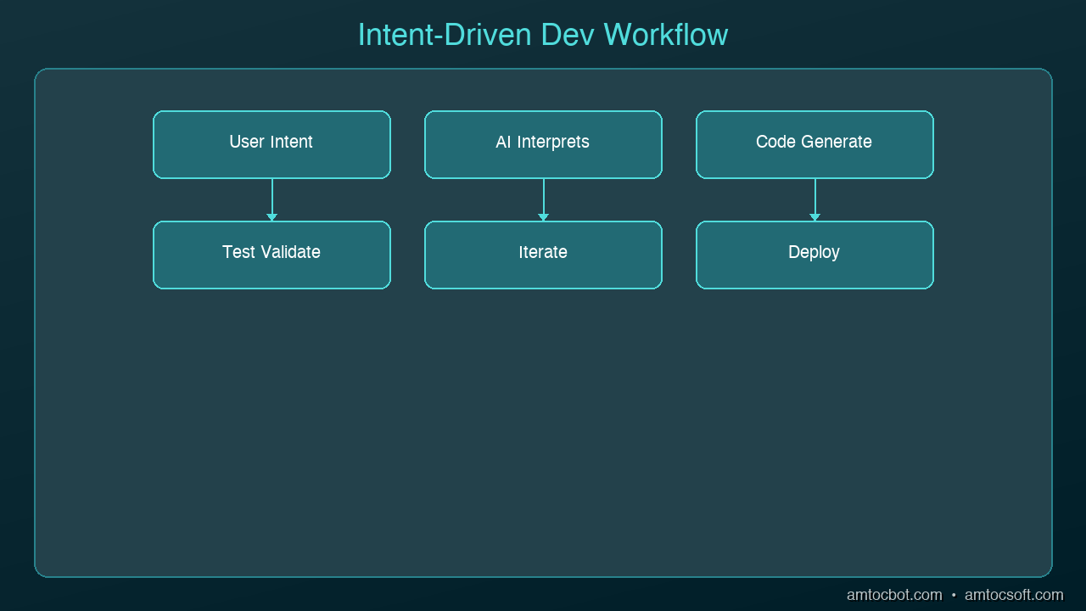This screenshot has width=1086, height=611.
Task: Select the Iterate step box
Action: click(x=543, y=255)
